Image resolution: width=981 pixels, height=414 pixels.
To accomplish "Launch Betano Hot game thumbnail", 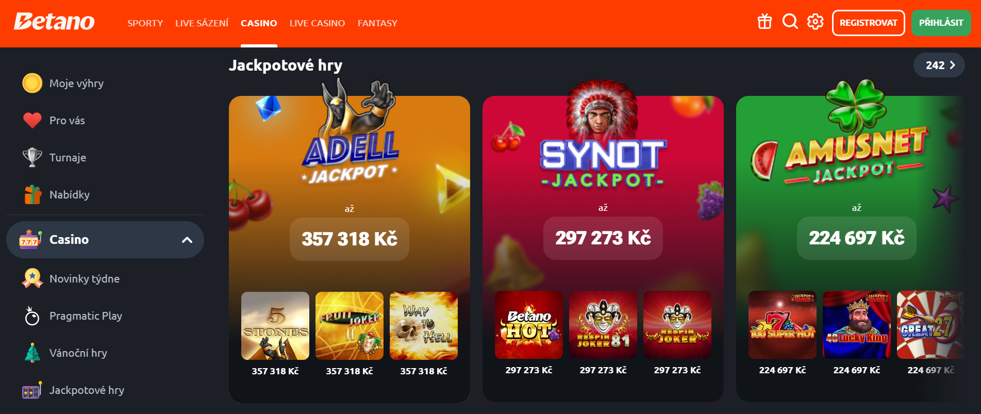I will click(529, 325).
